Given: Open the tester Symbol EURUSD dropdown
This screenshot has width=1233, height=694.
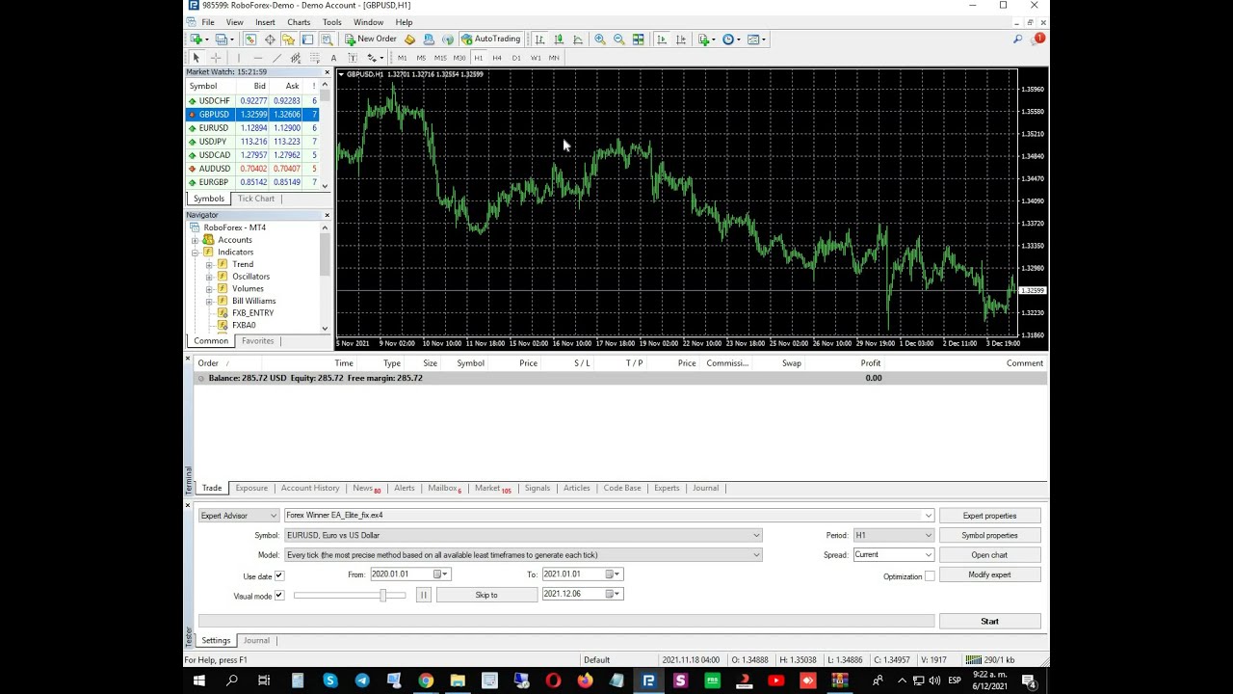Looking at the screenshot, I should (x=523, y=535).
